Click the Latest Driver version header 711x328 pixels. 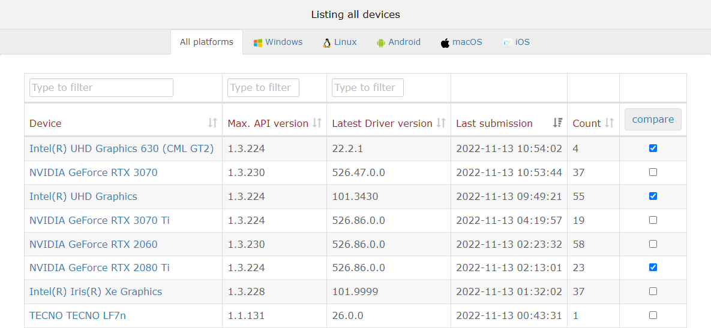[x=382, y=123]
